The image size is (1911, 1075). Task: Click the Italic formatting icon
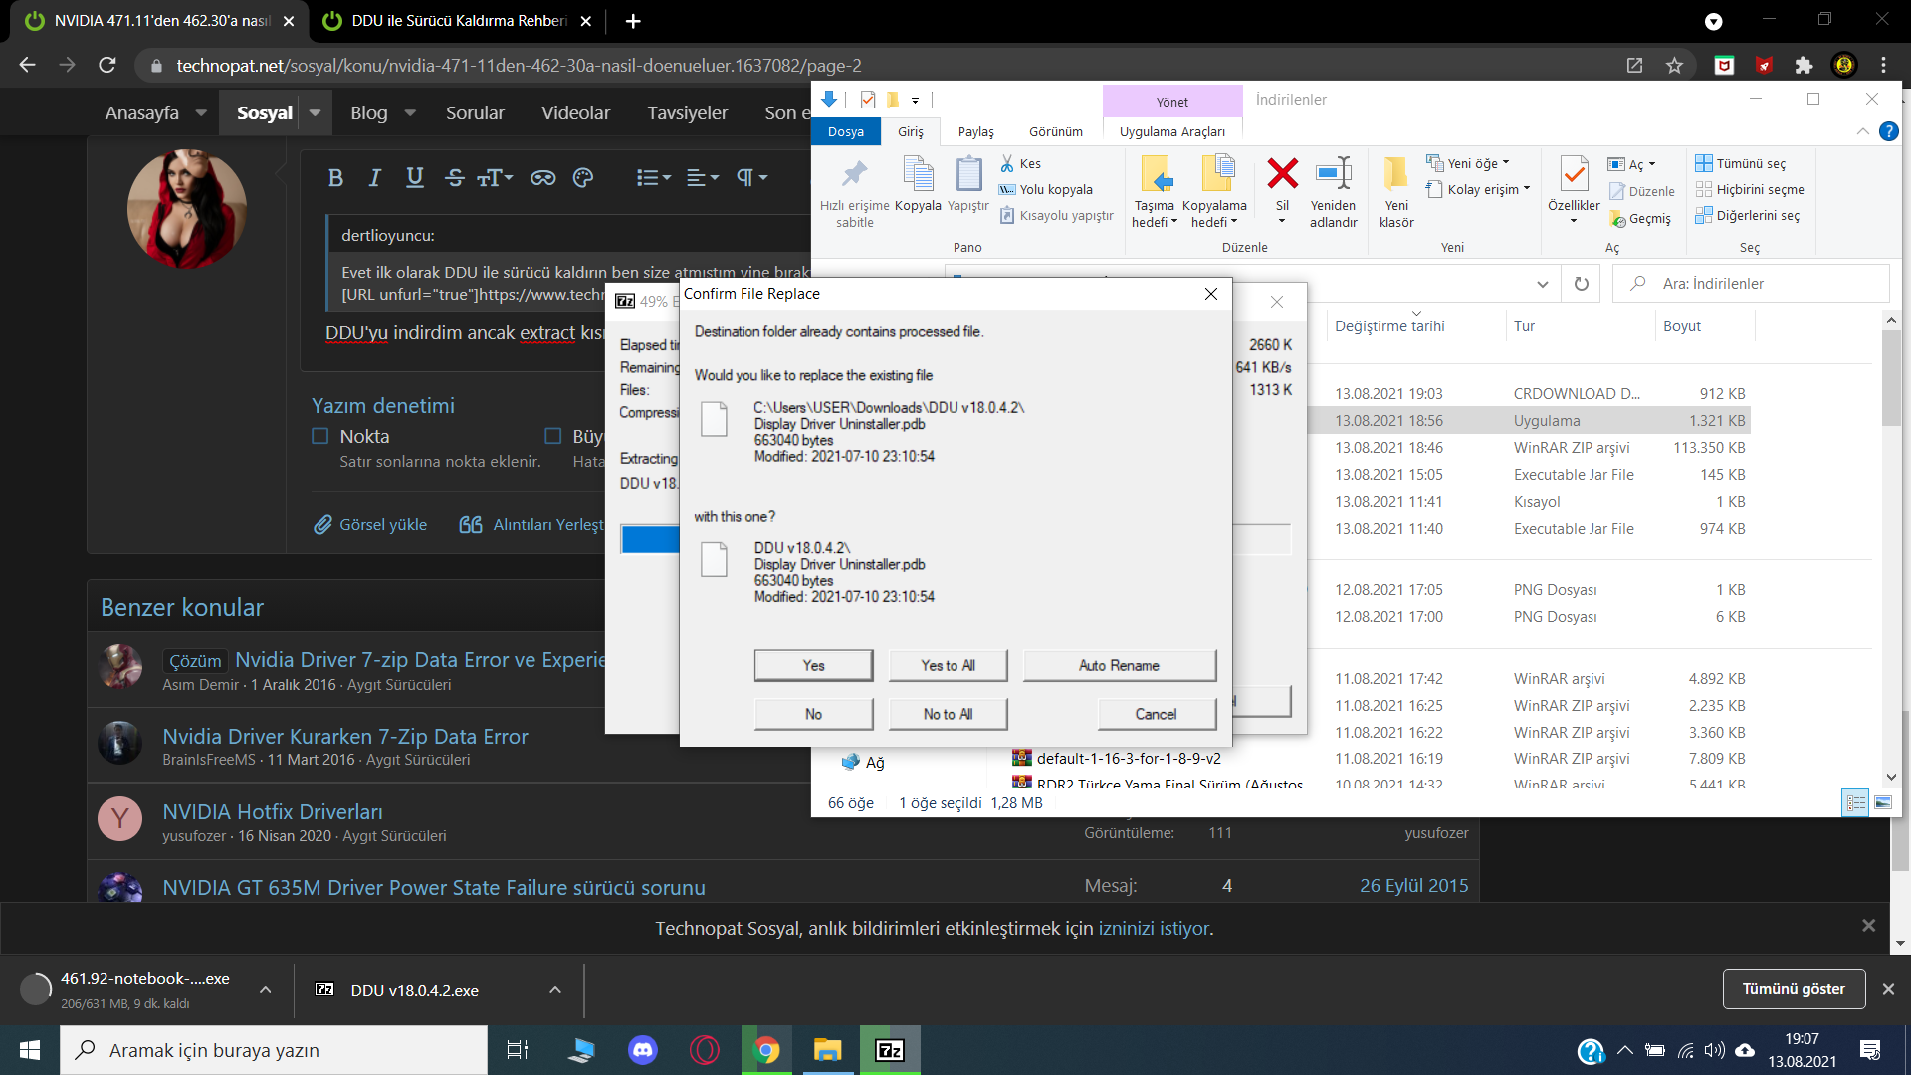pyautogui.click(x=374, y=178)
